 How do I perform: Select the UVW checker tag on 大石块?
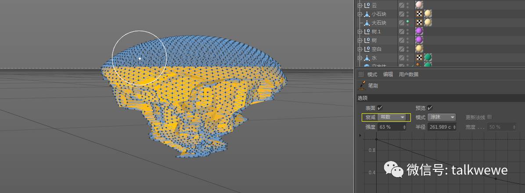419,22
